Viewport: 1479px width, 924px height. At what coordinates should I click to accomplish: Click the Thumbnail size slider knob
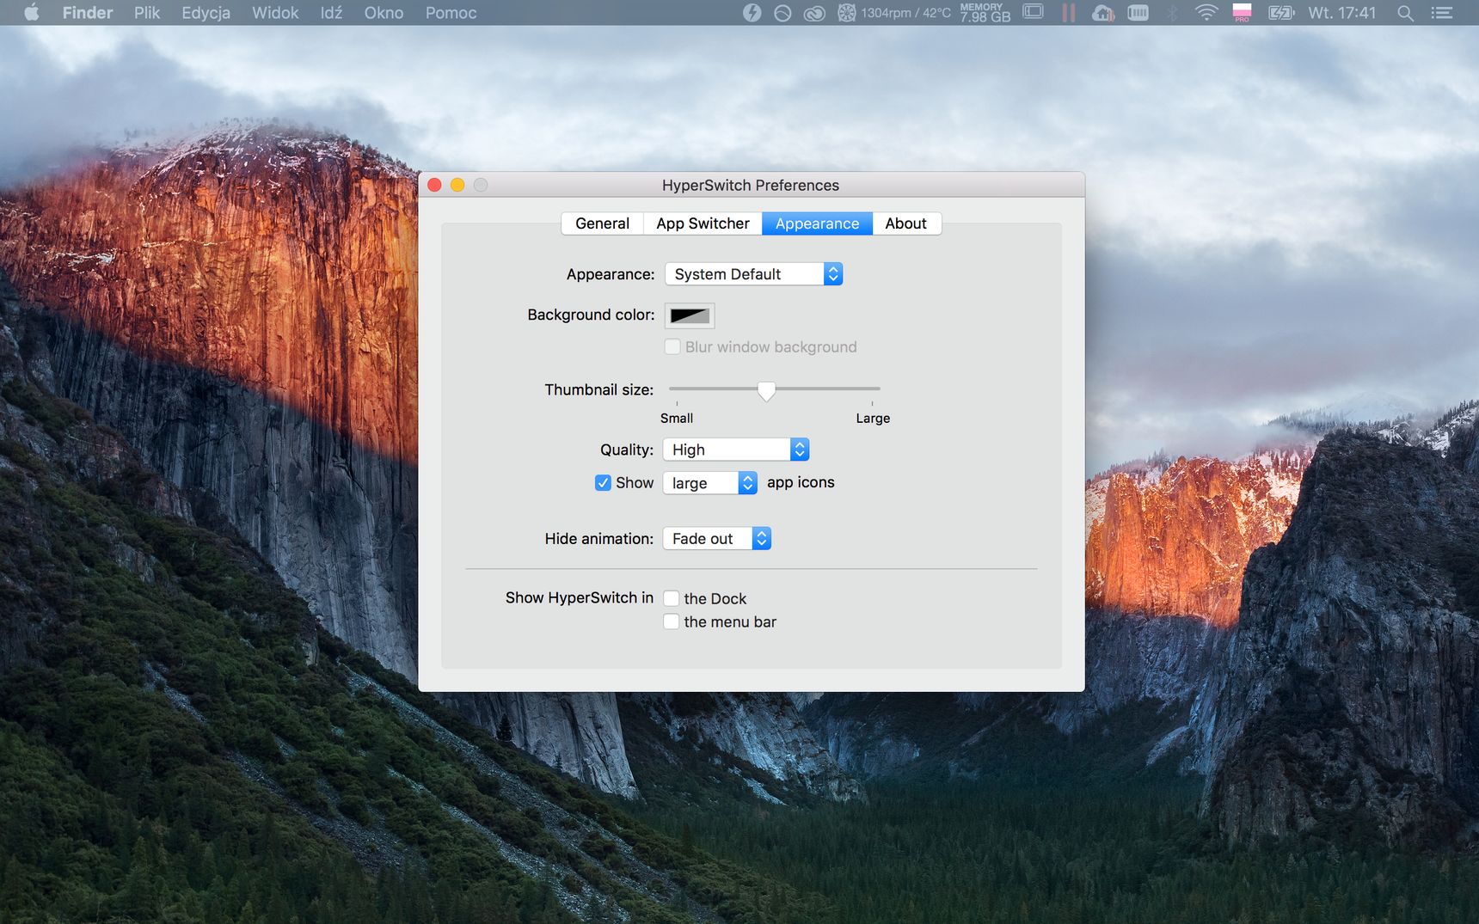click(x=766, y=391)
